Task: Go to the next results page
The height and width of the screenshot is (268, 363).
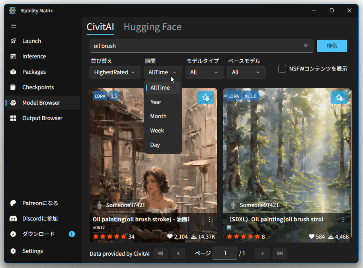Action: click(262, 253)
